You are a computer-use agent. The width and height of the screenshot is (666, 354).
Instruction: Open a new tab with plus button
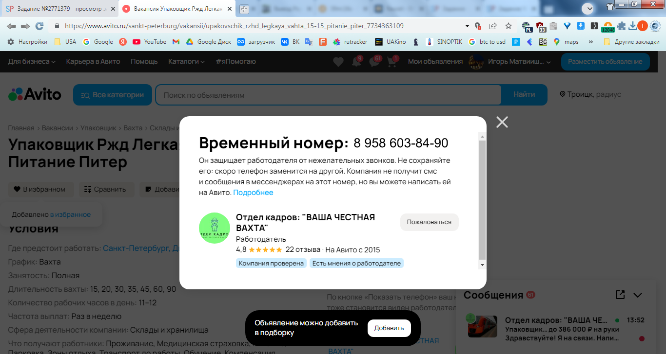coord(244,9)
